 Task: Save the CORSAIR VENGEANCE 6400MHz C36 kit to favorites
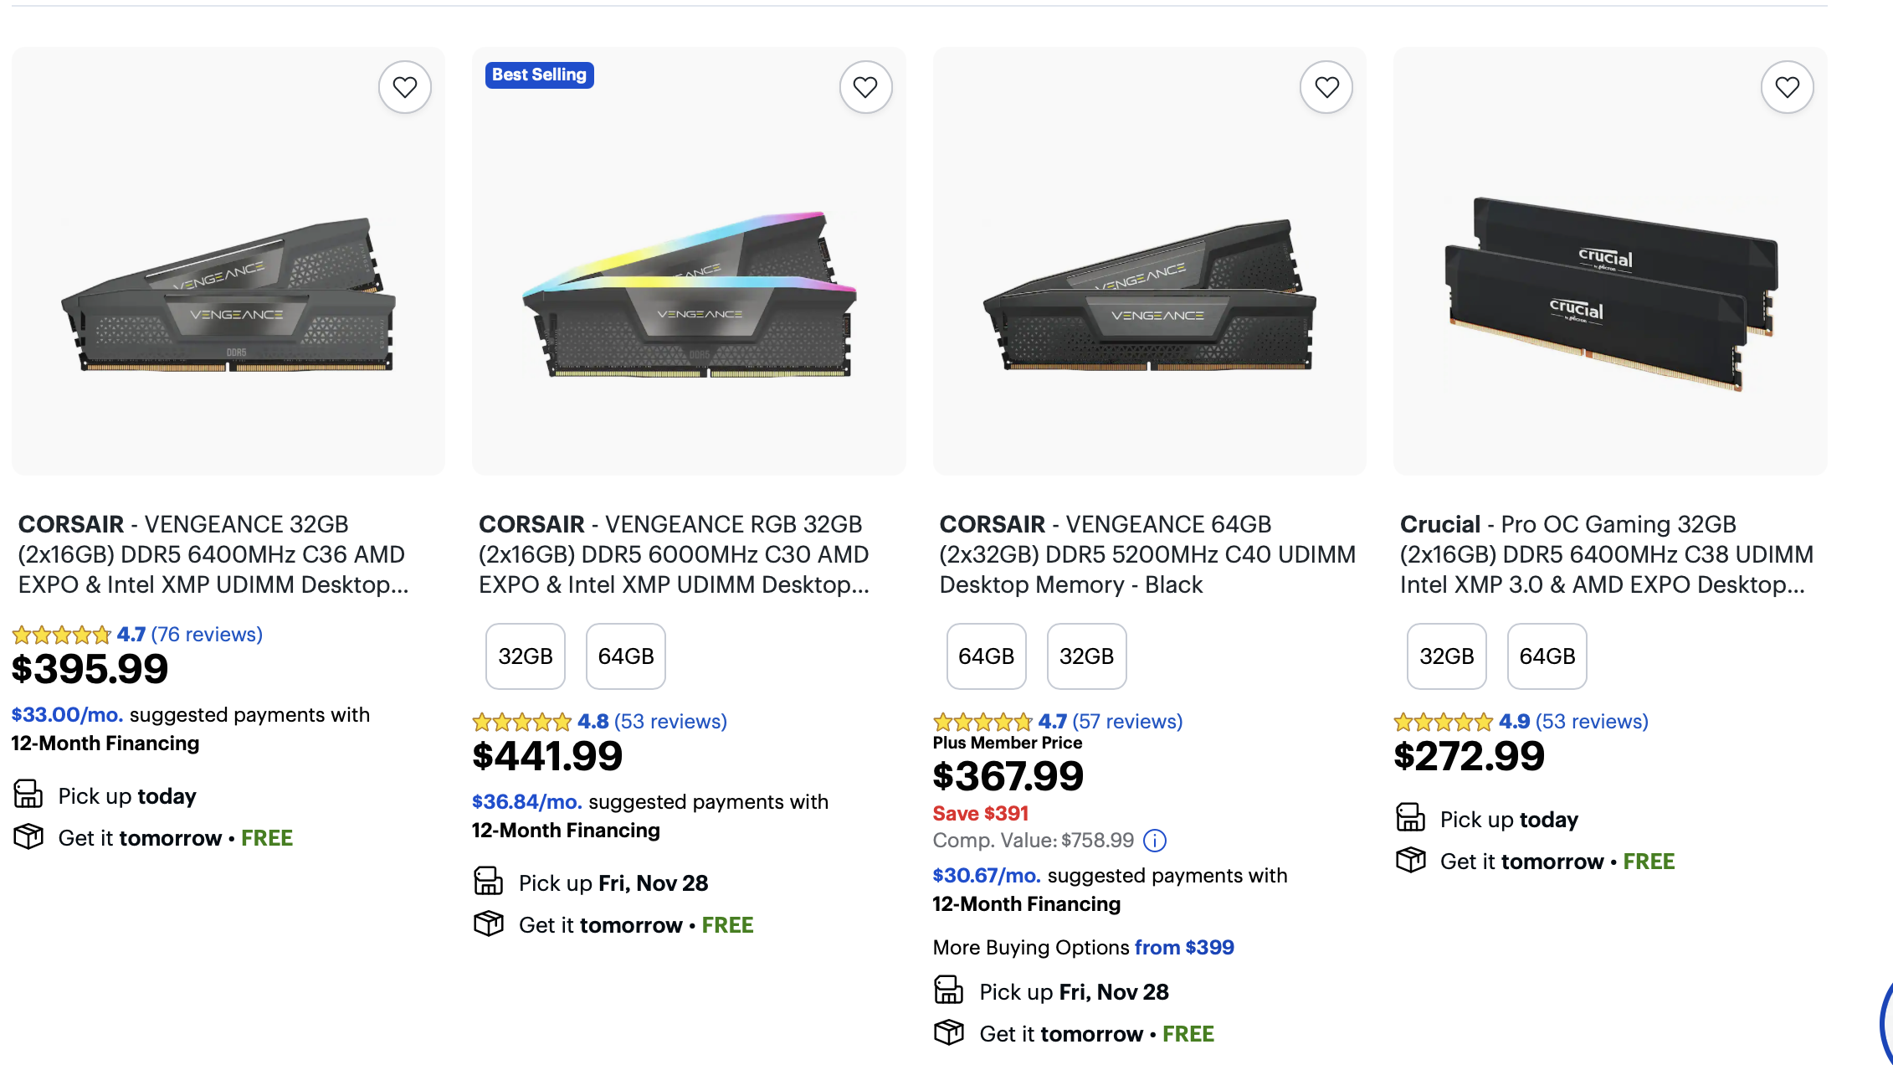(x=405, y=87)
